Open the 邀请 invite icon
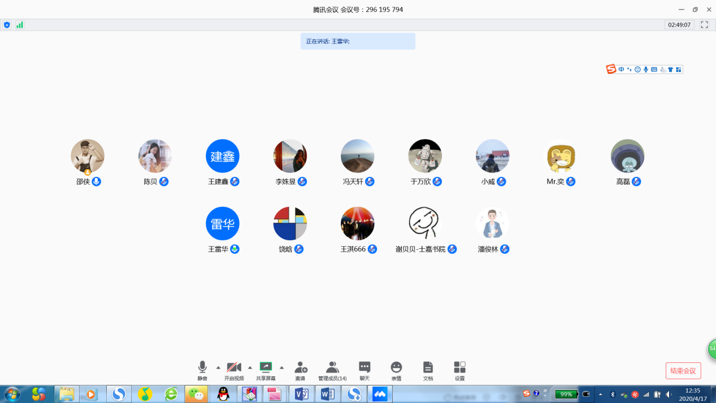 [300, 370]
